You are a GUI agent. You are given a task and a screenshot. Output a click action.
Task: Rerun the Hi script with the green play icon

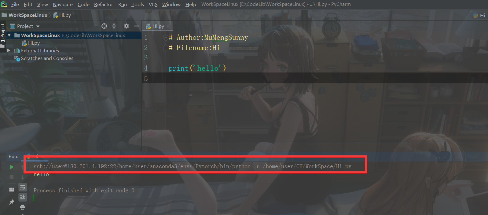12,167
